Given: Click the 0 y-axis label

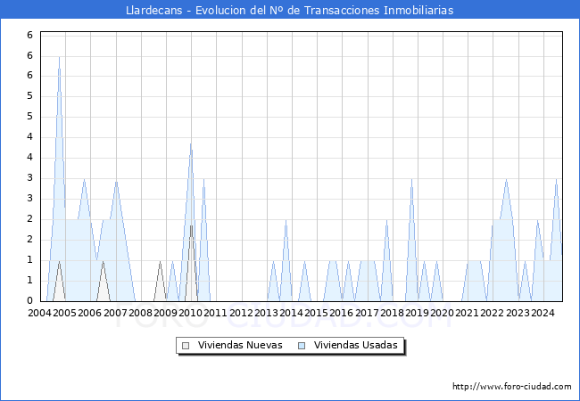Looking at the screenshot, I should click(30, 300).
